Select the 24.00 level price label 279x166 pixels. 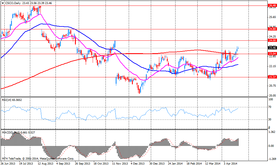pos(272,40)
